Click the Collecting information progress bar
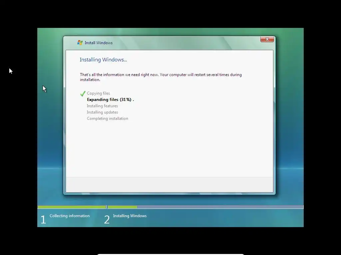The width and height of the screenshot is (341, 255). tap(72, 207)
